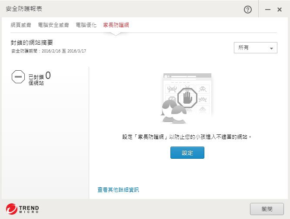Click the blocked websites count 0
The image size is (290, 219).
coord(48,75)
